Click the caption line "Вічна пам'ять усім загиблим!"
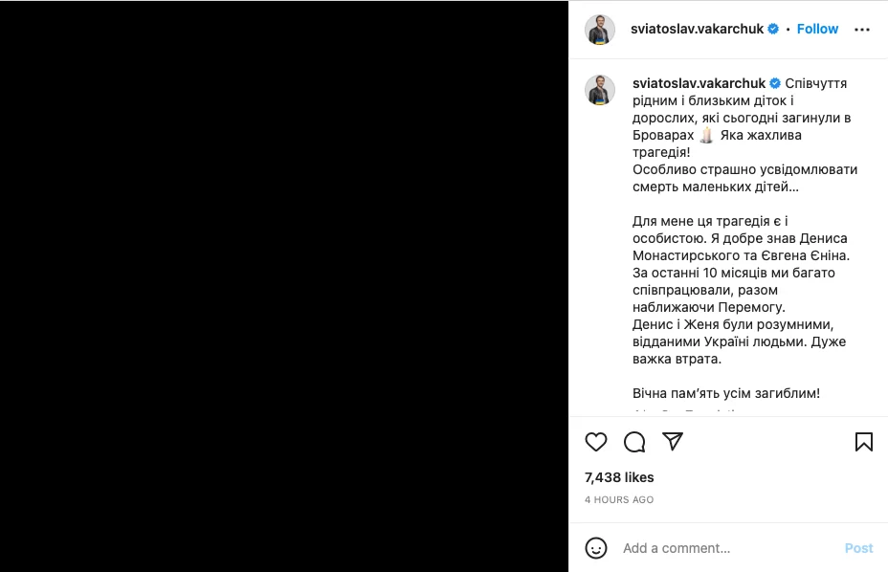 pos(726,393)
